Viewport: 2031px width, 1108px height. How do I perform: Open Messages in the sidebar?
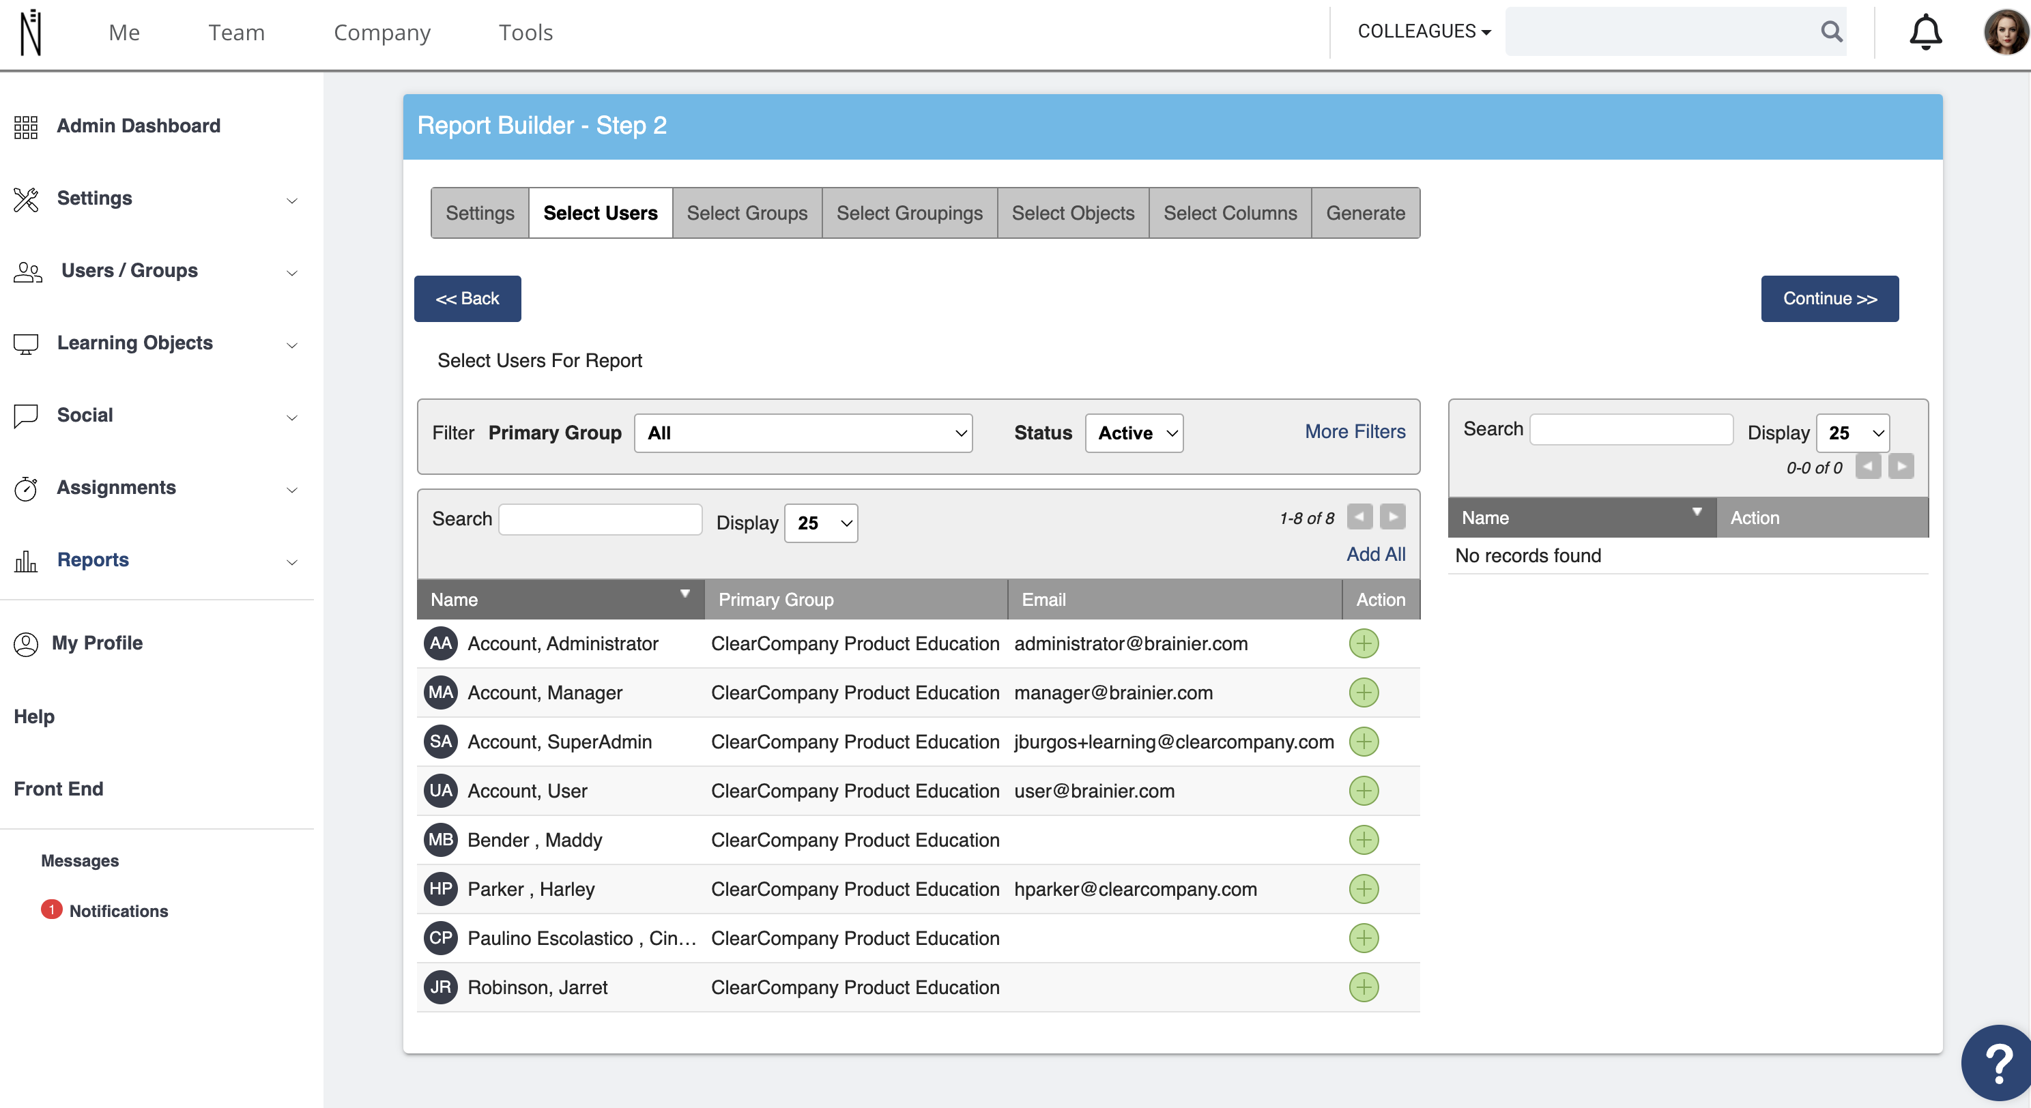click(80, 860)
